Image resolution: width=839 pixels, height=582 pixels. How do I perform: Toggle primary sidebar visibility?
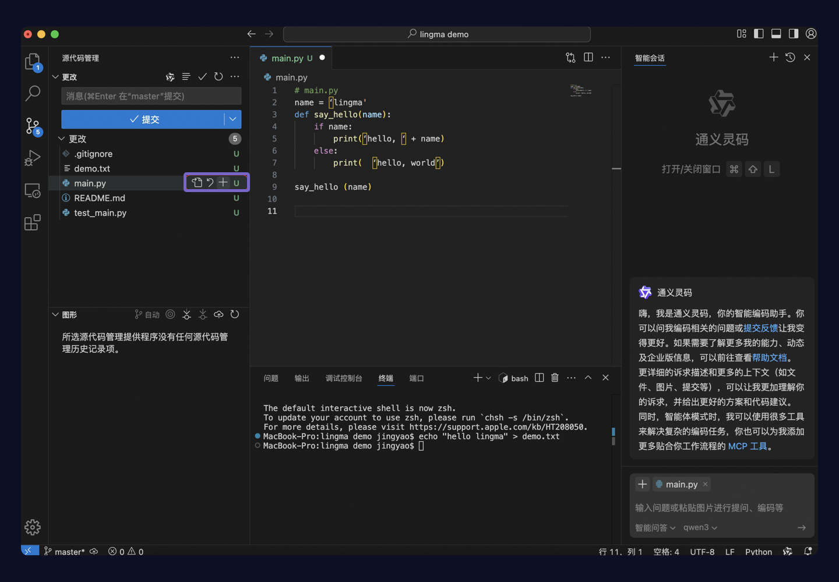[759, 34]
